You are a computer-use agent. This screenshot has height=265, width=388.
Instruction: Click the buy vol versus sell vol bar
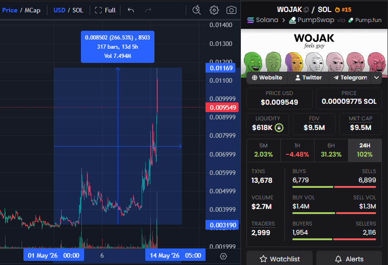point(334,213)
